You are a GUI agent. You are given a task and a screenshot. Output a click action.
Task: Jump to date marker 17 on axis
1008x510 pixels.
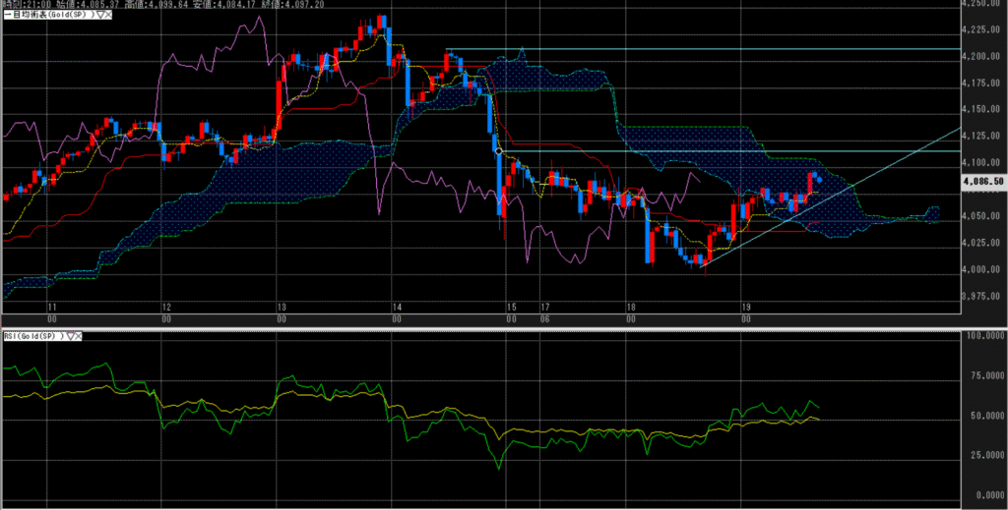point(544,307)
